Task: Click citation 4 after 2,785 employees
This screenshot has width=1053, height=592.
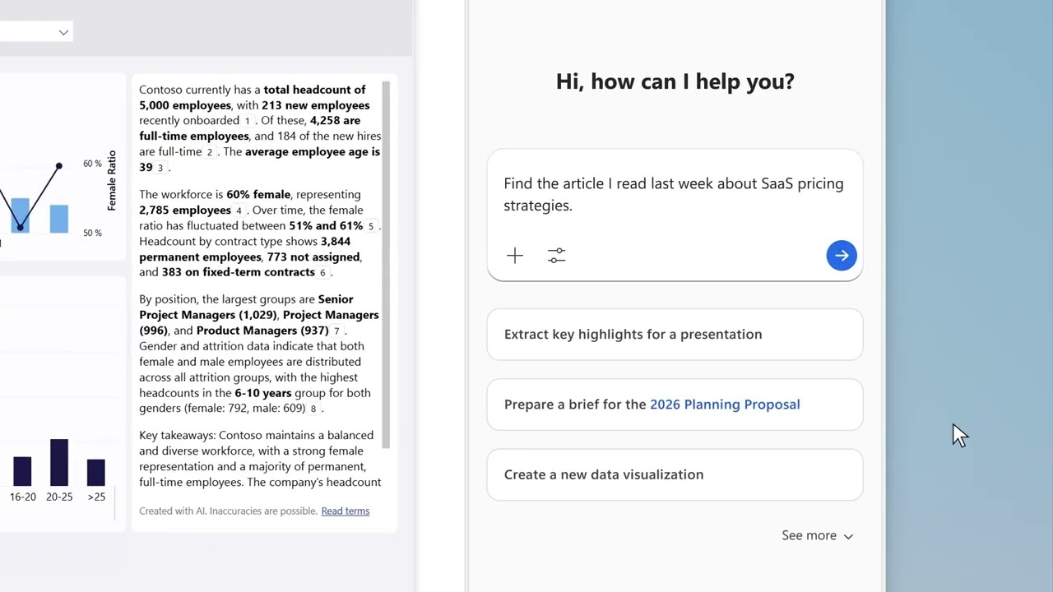Action: click(x=239, y=210)
